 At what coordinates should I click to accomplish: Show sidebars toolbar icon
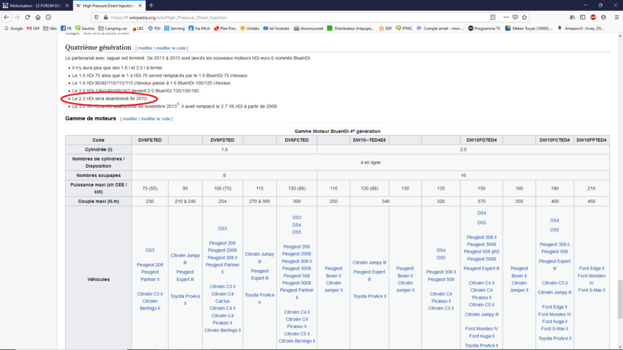(x=582, y=18)
